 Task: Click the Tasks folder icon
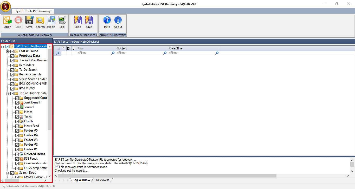(22, 116)
